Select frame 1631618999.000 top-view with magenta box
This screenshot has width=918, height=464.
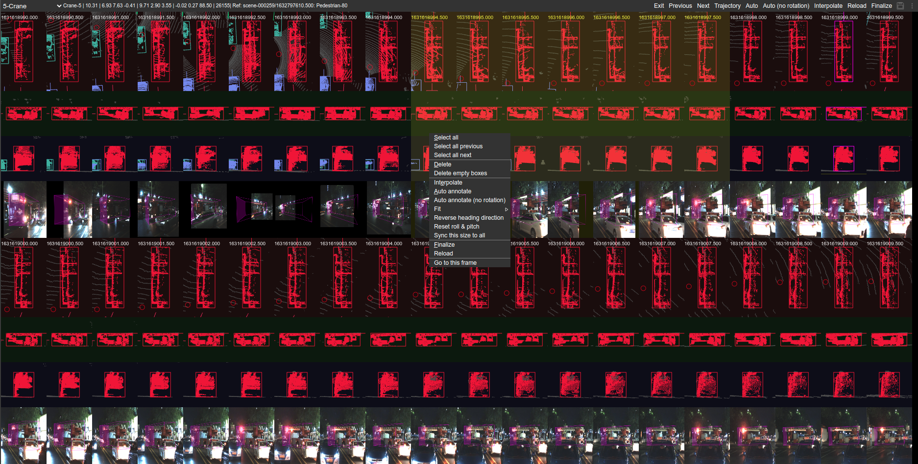[843, 52]
